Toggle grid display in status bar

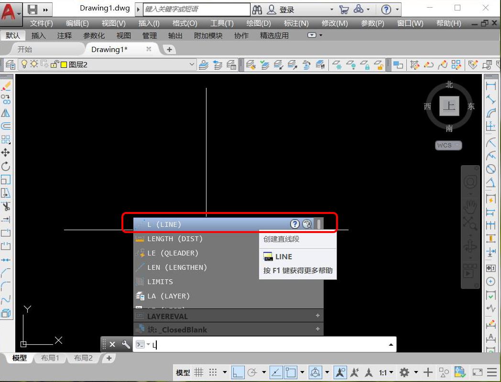click(x=198, y=372)
